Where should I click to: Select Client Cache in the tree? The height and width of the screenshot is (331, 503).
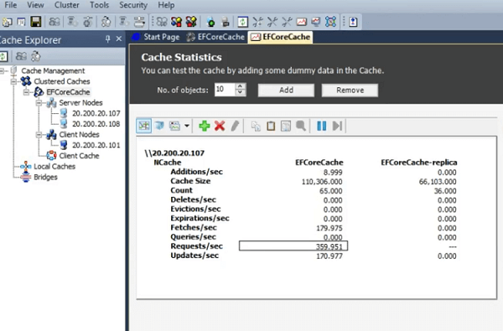coord(79,156)
